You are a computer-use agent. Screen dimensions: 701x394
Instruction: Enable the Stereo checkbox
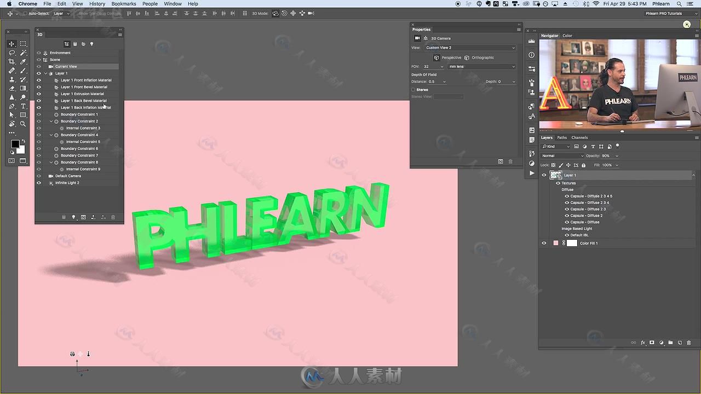(413, 90)
